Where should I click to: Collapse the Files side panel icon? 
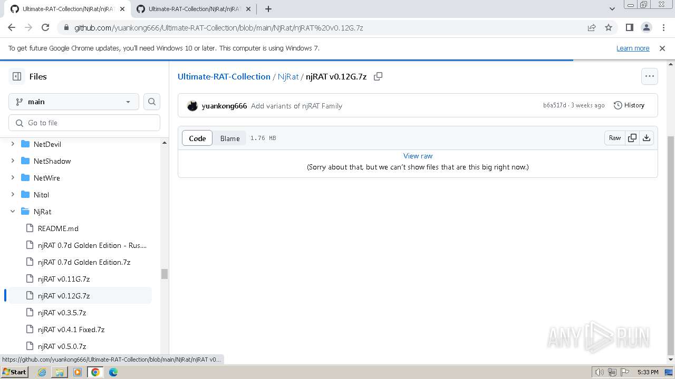point(17,76)
